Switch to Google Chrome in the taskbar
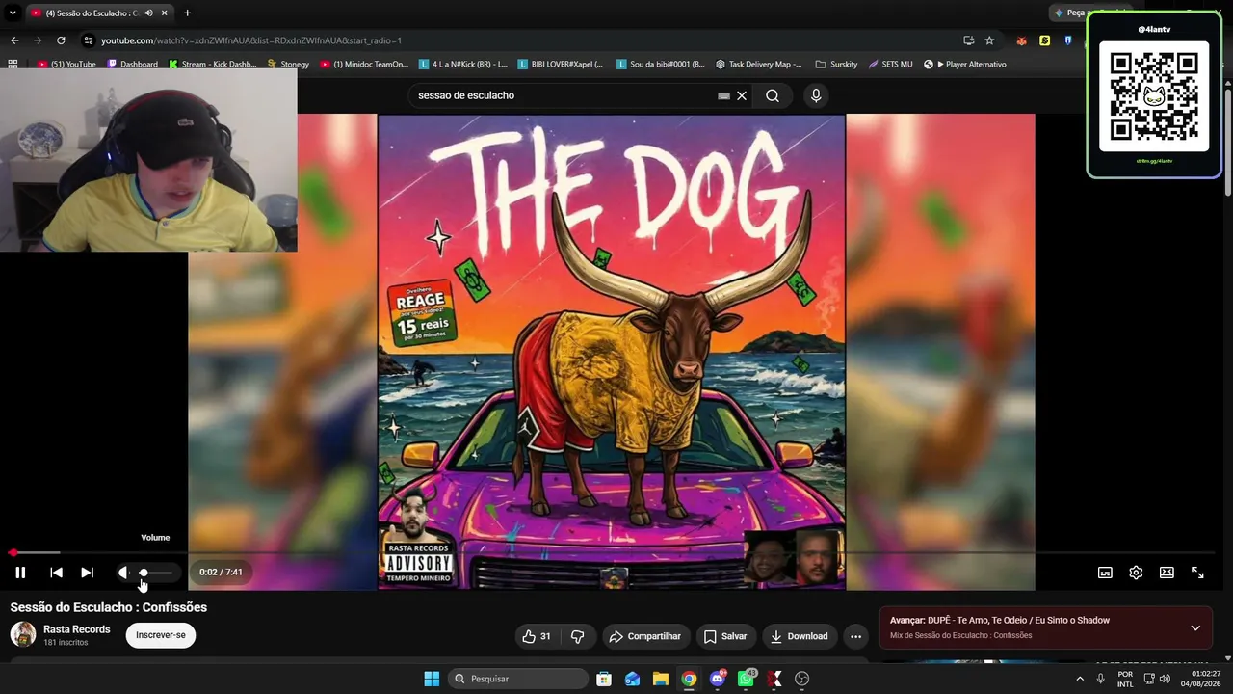 (689, 679)
